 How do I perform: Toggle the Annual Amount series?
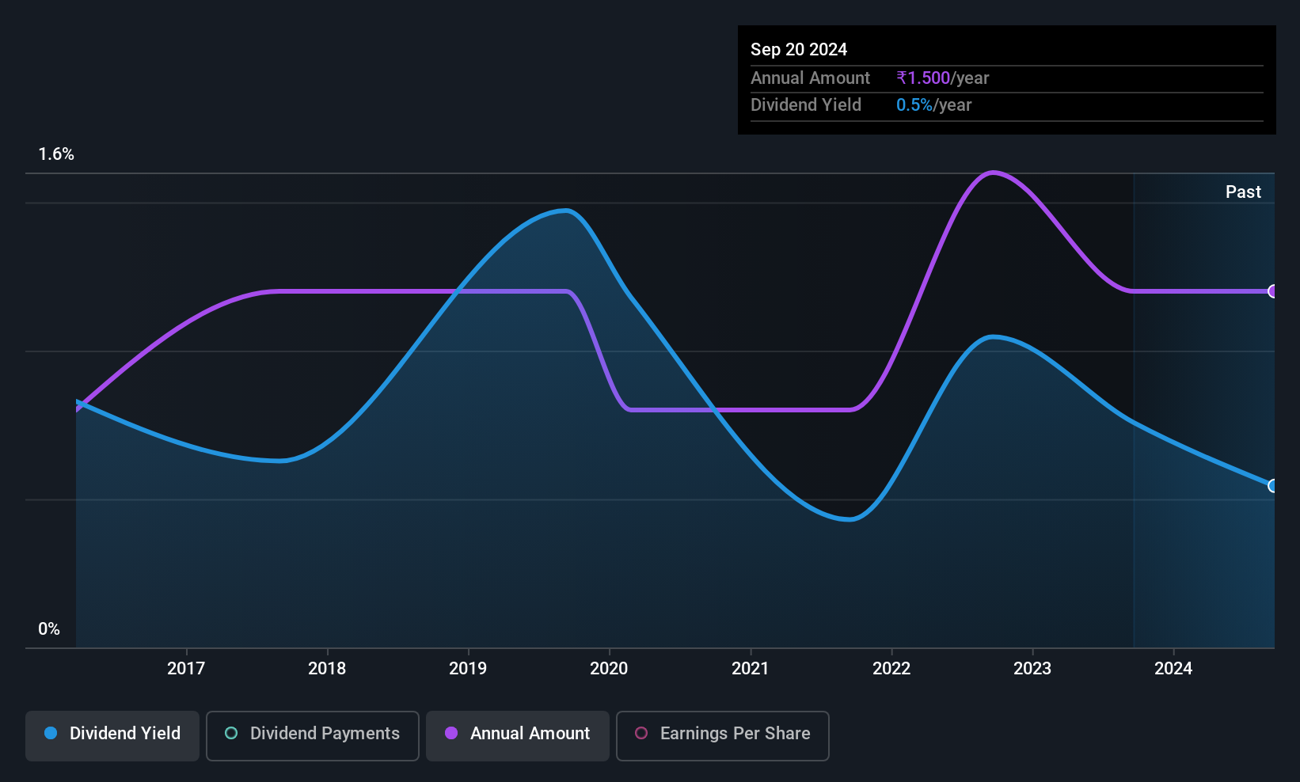(518, 735)
